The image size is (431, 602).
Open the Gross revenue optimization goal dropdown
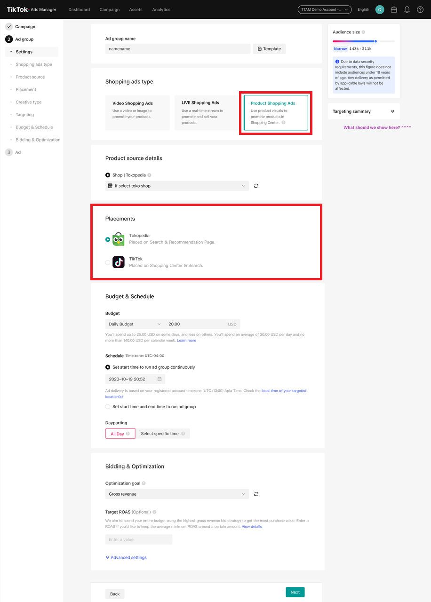pyautogui.click(x=176, y=494)
